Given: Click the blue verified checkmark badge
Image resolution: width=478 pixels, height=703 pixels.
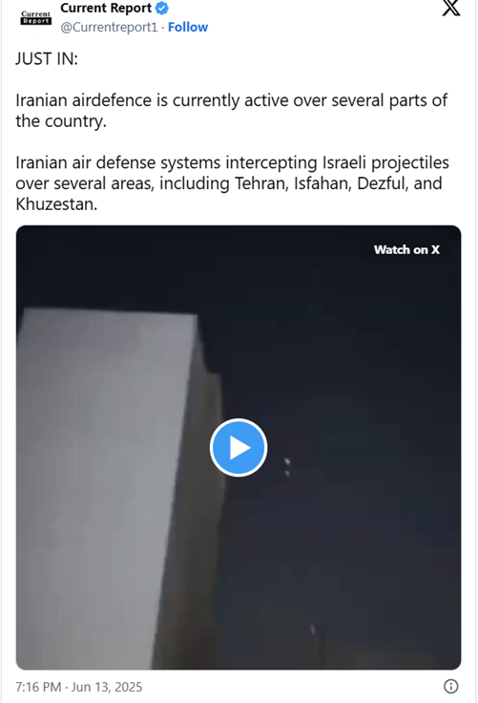Looking at the screenshot, I should click(162, 8).
